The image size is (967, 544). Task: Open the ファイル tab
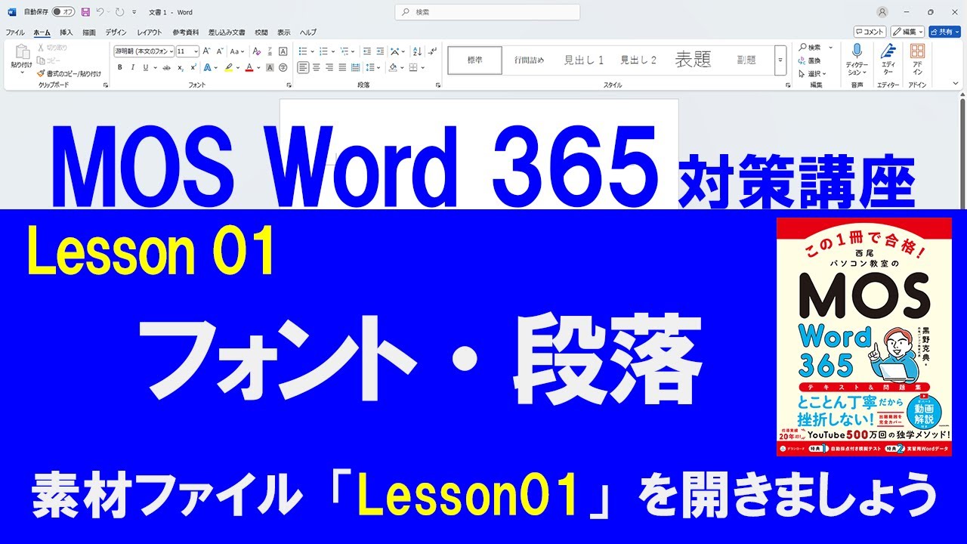coord(15,32)
